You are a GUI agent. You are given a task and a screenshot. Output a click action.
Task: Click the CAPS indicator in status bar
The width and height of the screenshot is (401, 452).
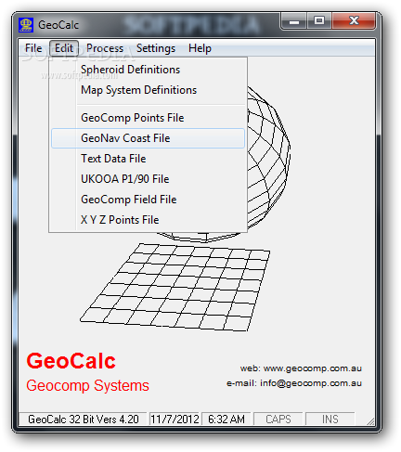tap(278, 420)
